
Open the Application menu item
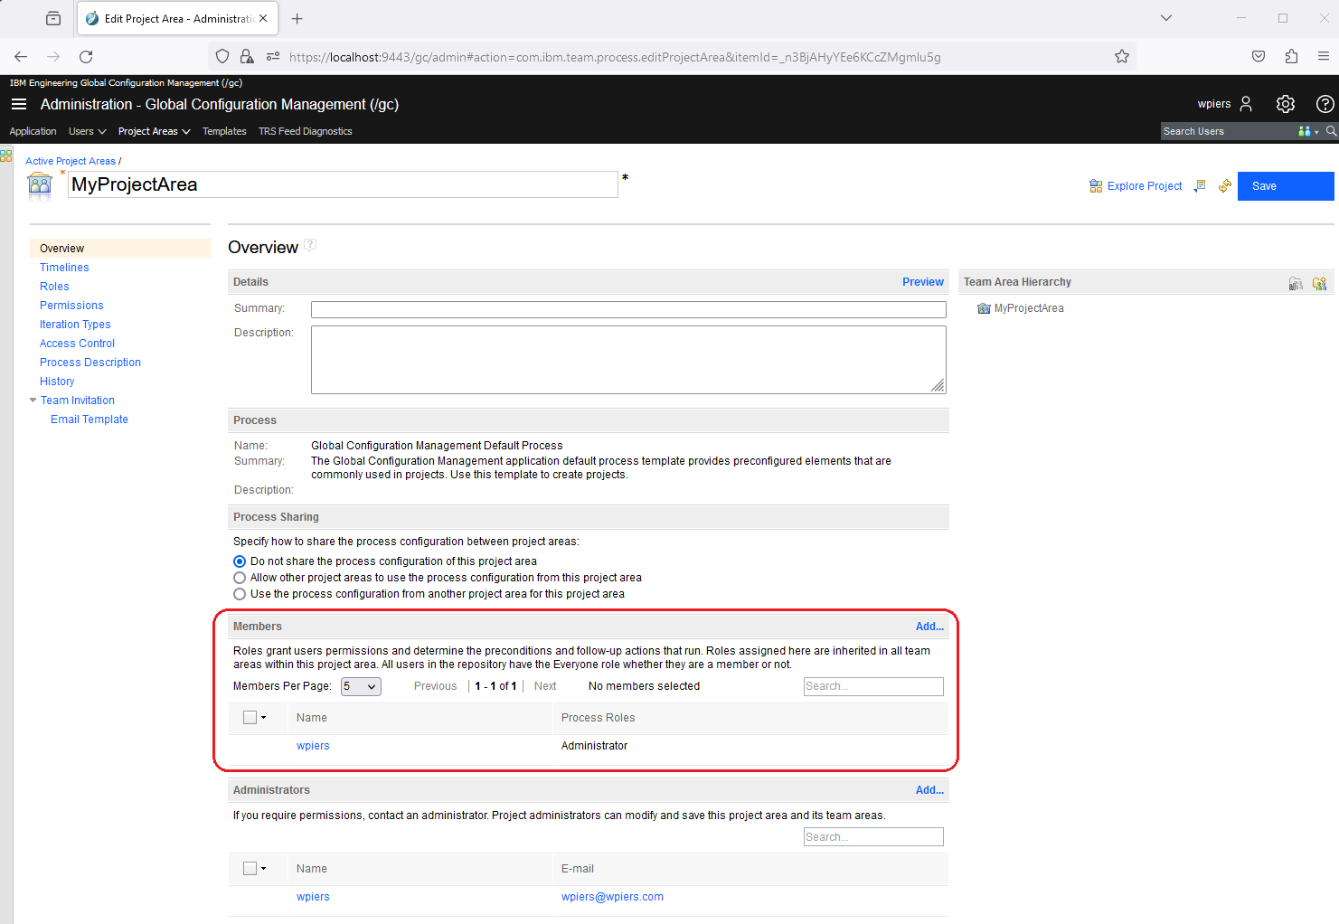[33, 131]
